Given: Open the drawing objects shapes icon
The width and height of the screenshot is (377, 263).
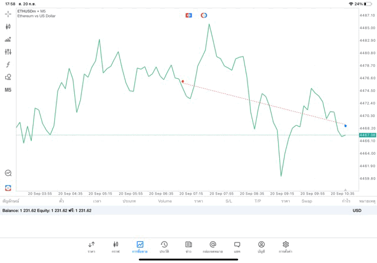Looking at the screenshot, I should click(8, 77).
